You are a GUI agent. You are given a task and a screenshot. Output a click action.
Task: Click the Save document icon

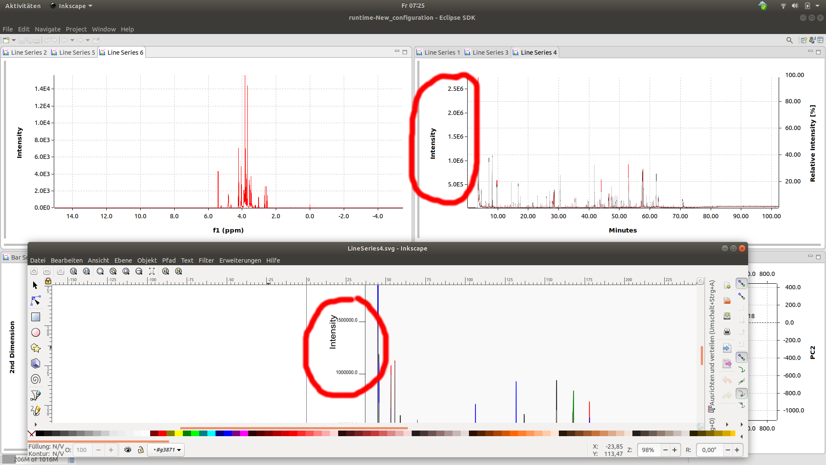click(x=727, y=316)
